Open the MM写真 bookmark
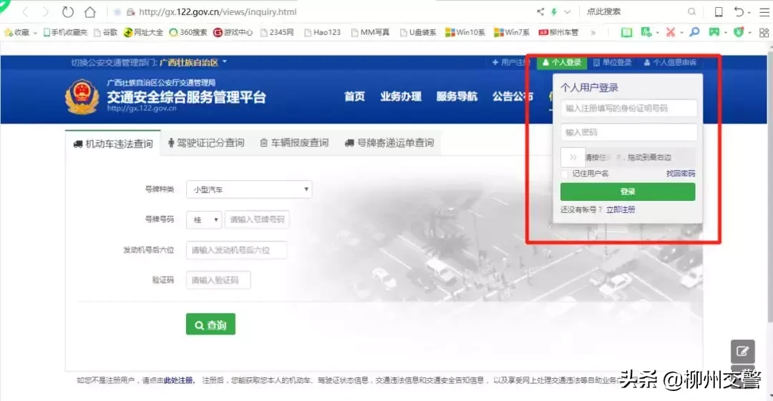This screenshot has height=401, width=773. [x=370, y=32]
